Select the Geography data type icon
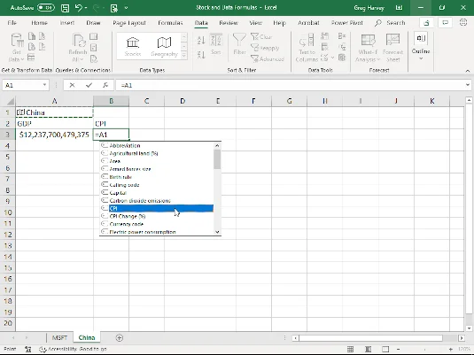The width and height of the screenshot is (474, 355). tap(164, 47)
